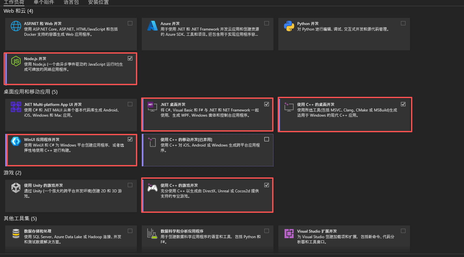The width and height of the screenshot is (464, 257).
Task: Open the 语言包 tab
Action: [x=71, y=2]
